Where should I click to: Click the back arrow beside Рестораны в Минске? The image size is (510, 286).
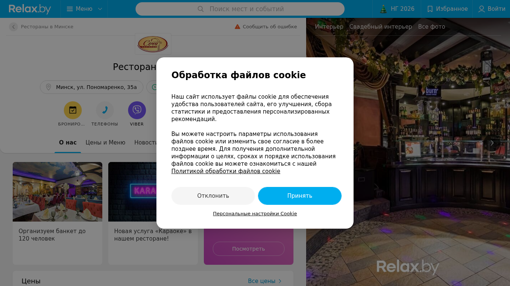(13, 27)
